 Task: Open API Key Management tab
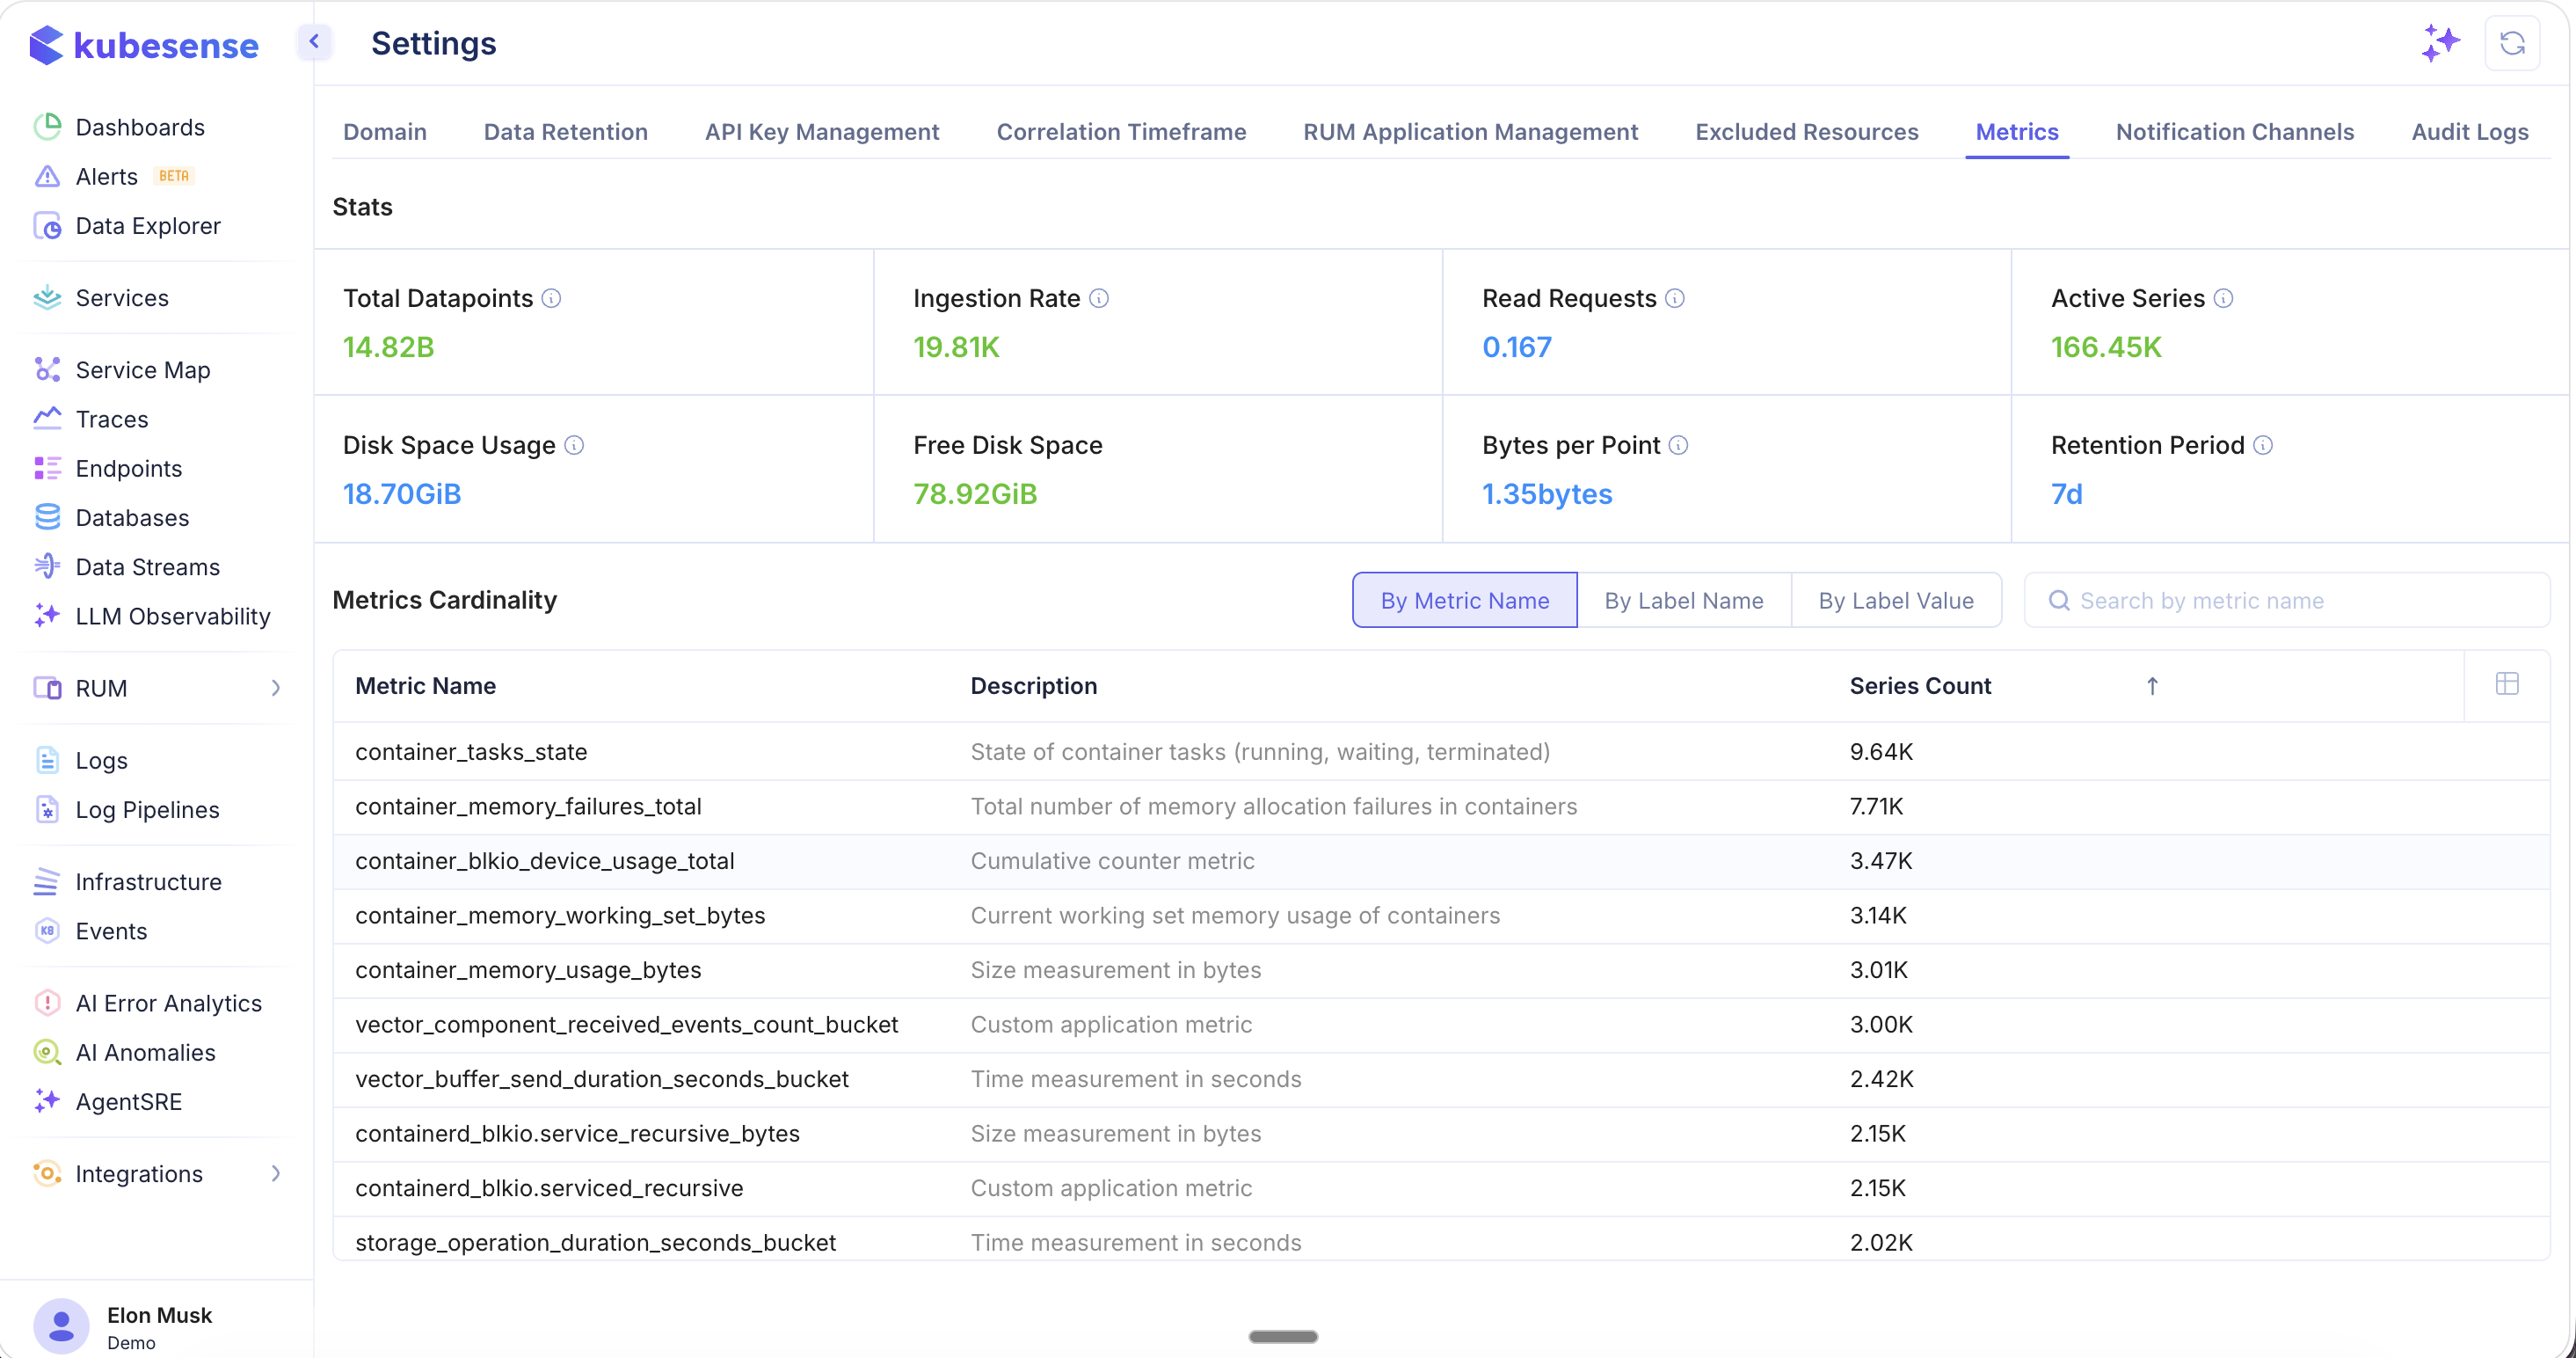click(x=822, y=131)
